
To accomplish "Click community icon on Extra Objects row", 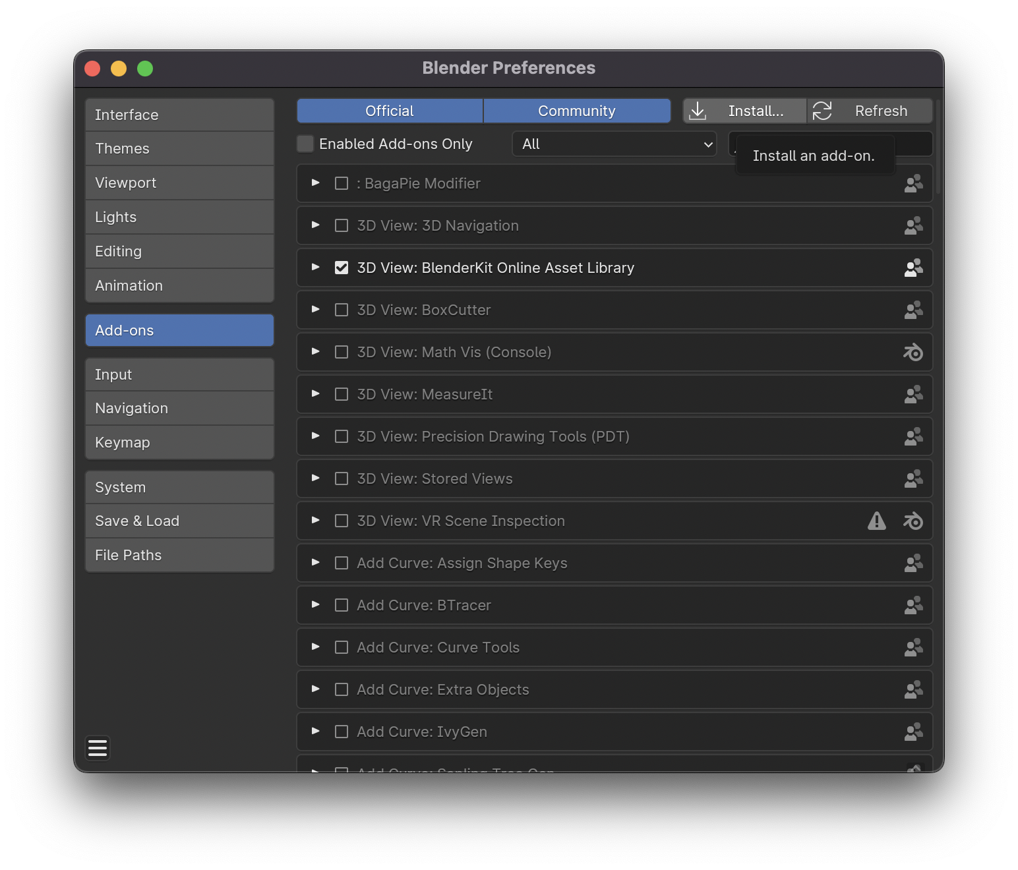I will point(913,690).
